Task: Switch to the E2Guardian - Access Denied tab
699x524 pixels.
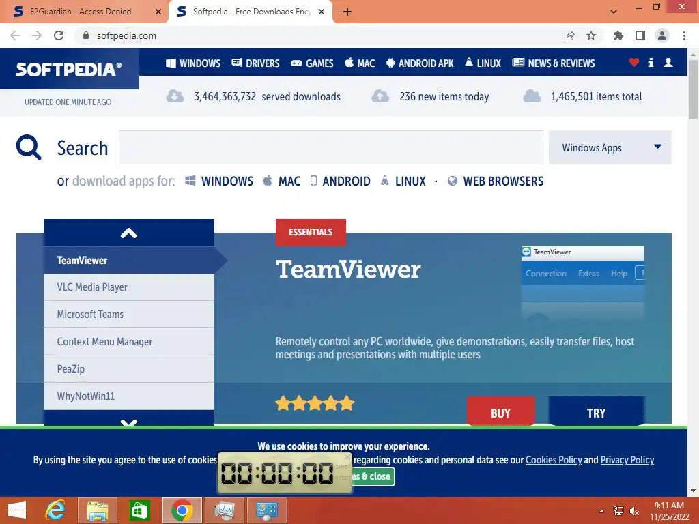Action: pos(81,12)
